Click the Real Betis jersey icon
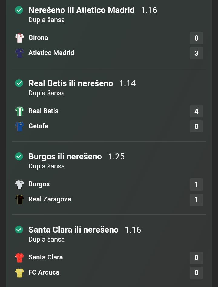Viewport: 218px width, 287px height. click(x=20, y=111)
